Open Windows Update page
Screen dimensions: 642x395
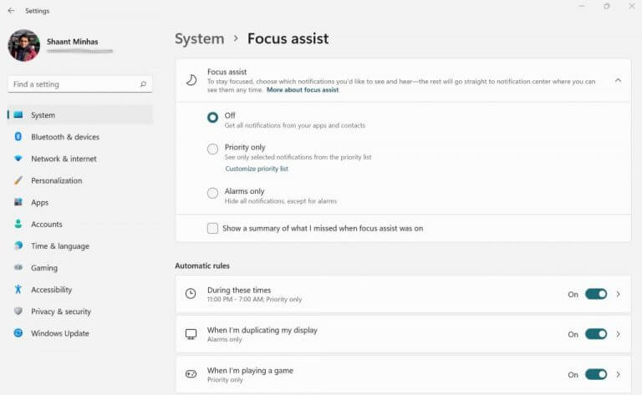click(x=80, y=333)
